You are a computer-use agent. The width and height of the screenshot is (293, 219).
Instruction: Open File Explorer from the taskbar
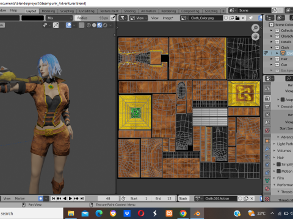coord(71,214)
